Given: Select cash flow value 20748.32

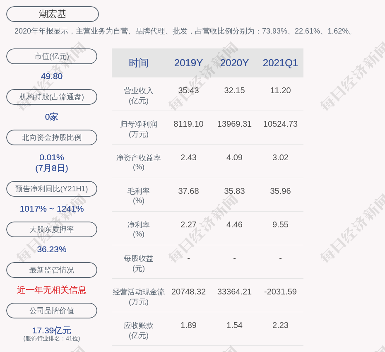Looking at the screenshot, I should tap(188, 292).
